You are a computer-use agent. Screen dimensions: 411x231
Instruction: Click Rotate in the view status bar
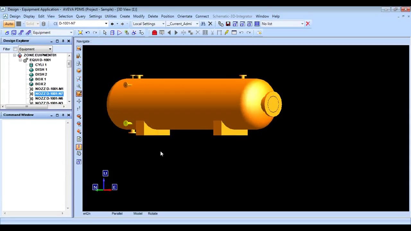click(x=153, y=214)
